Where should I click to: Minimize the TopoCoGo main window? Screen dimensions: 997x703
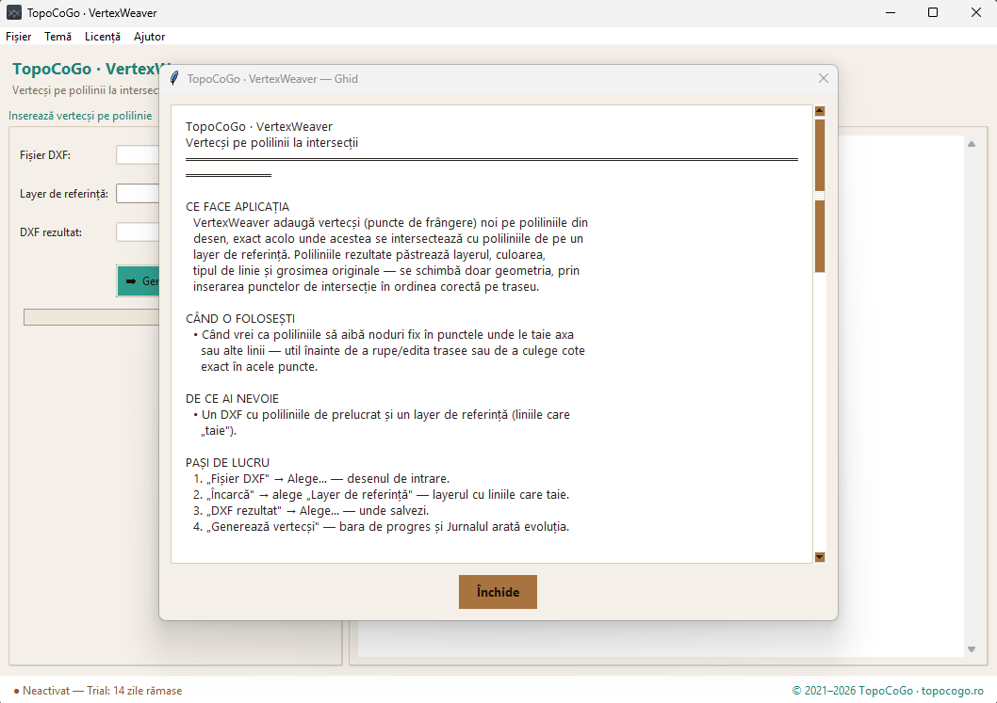pyautogui.click(x=891, y=12)
